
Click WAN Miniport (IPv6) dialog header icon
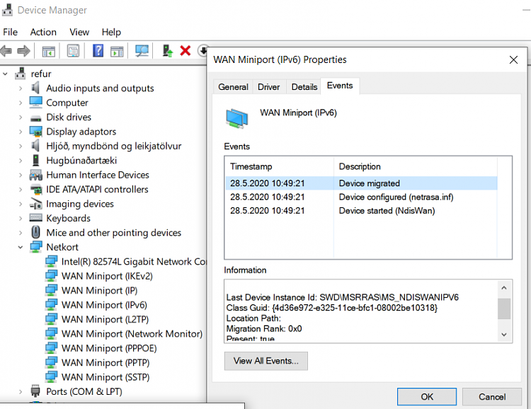tap(237, 118)
